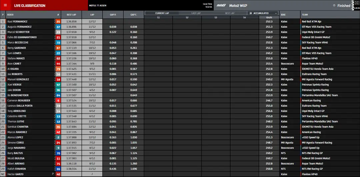This screenshot has height=177, width=360.
Task: Click Boscoscuro bike in Canet row
Action: pos(287,64)
